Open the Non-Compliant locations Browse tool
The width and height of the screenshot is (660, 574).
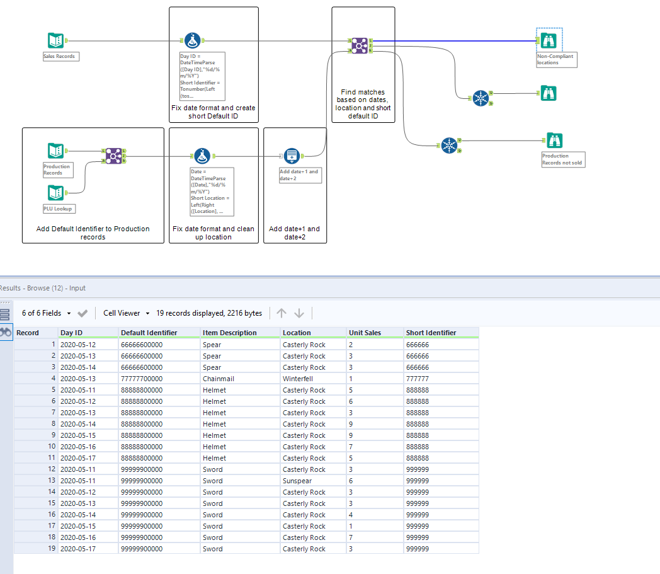click(x=549, y=40)
